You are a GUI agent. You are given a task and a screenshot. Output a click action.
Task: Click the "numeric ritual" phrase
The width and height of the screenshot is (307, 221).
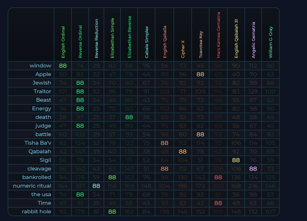[x=32, y=186]
